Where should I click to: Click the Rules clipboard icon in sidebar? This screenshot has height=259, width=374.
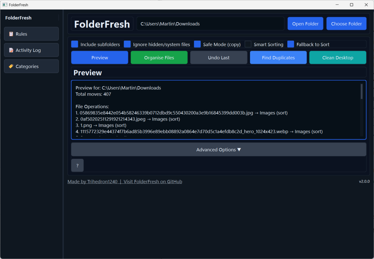11,33
